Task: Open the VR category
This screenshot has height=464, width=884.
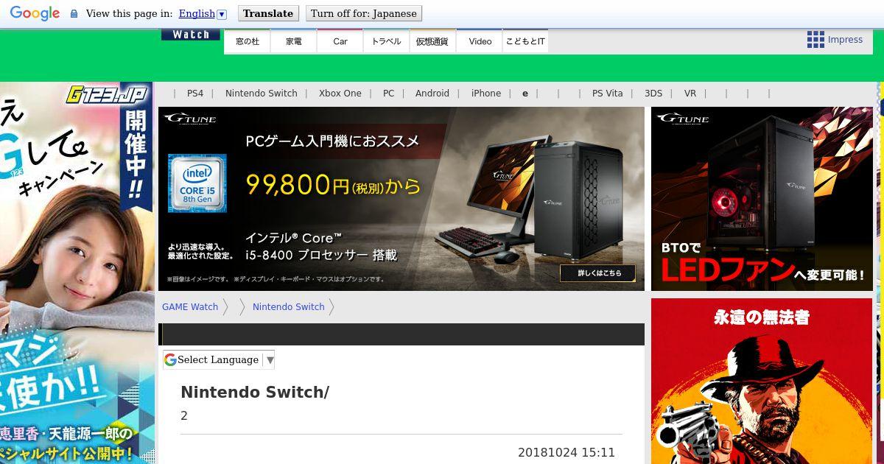Action: (690, 94)
